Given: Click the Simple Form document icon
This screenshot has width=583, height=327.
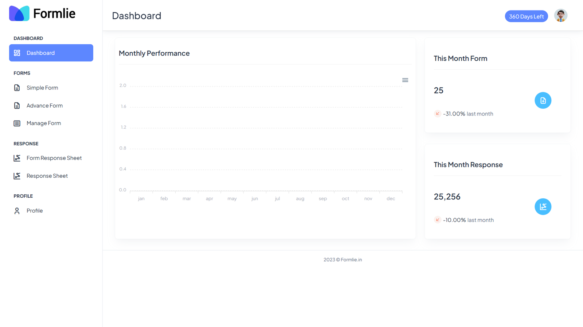Looking at the screenshot, I should pyautogui.click(x=17, y=88).
